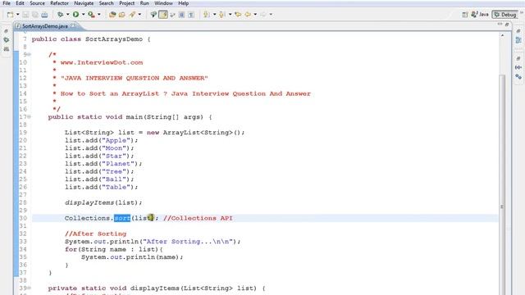Open the New file dropdown arrow

coord(18,15)
